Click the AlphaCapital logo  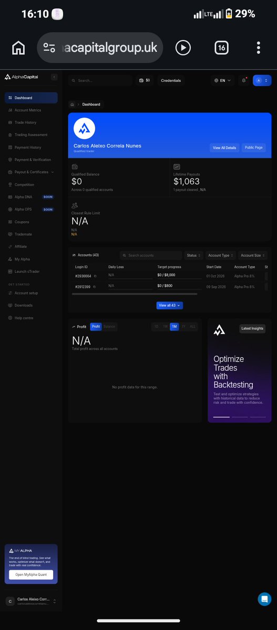click(x=22, y=77)
